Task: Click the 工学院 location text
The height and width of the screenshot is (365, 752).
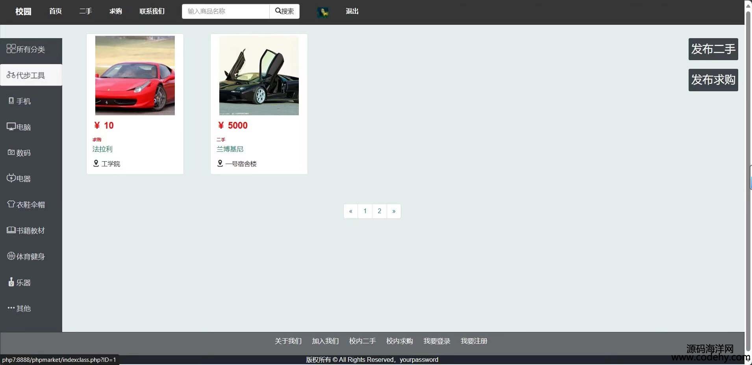Action: point(111,164)
